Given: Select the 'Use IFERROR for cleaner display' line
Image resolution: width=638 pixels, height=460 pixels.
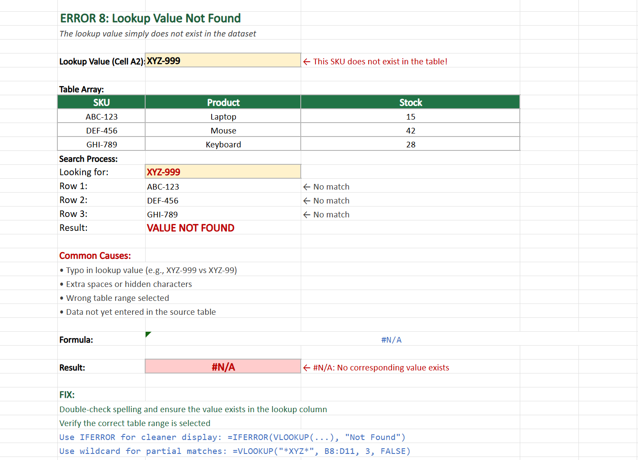Looking at the screenshot, I should [233, 437].
